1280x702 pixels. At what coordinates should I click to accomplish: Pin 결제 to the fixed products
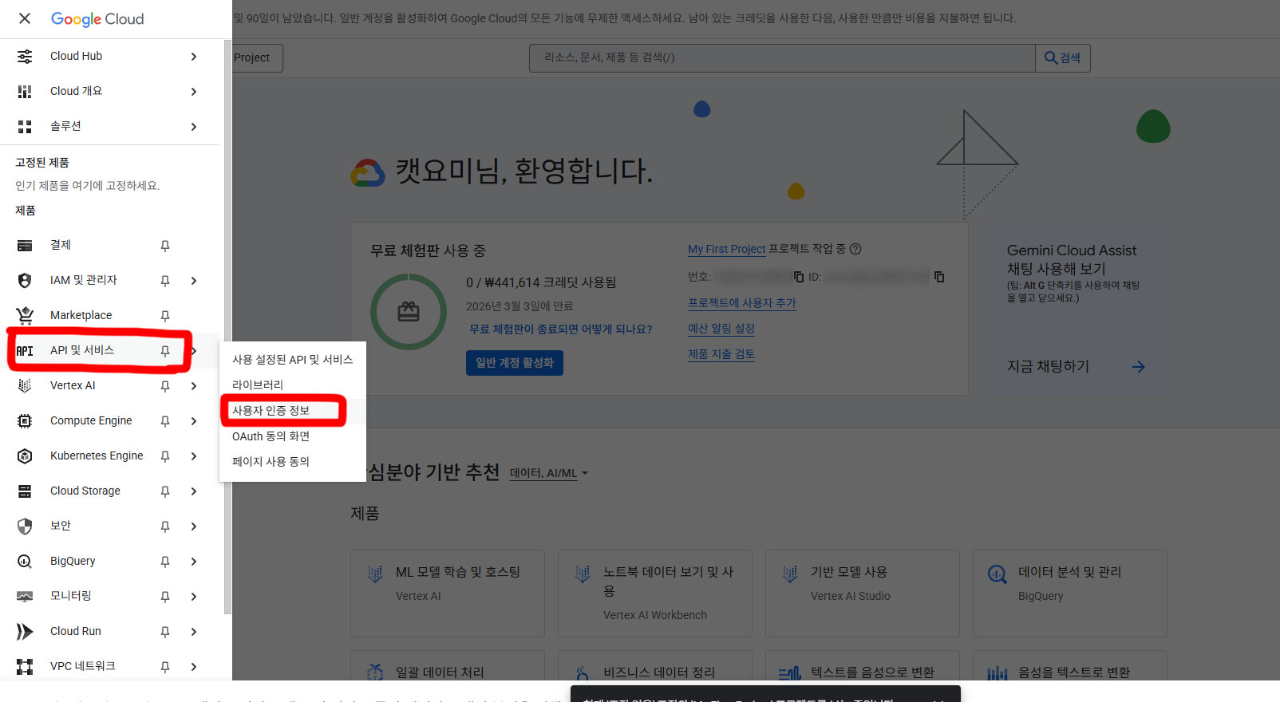(x=165, y=246)
